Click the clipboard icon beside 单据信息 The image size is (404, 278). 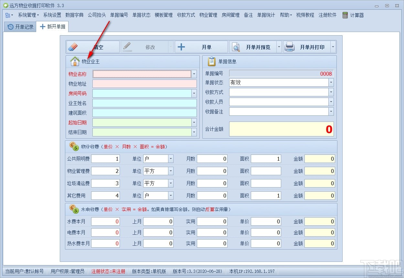coord(212,61)
